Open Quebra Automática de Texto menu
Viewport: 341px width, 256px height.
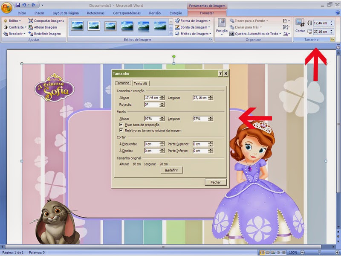(255, 34)
